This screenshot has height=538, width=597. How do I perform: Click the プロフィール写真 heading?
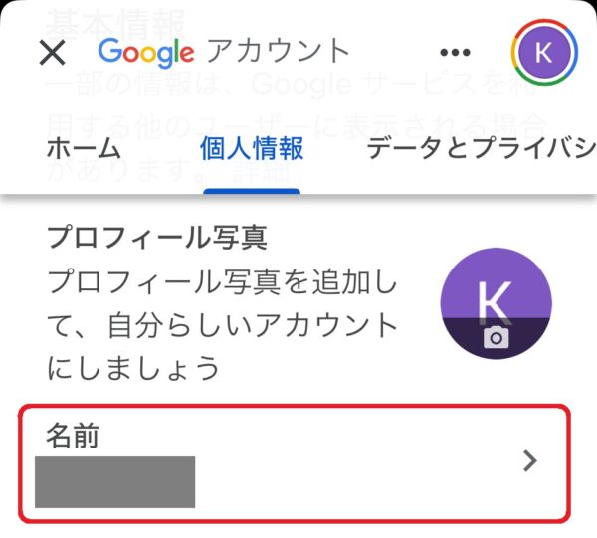pyautogui.click(x=157, y=237)
